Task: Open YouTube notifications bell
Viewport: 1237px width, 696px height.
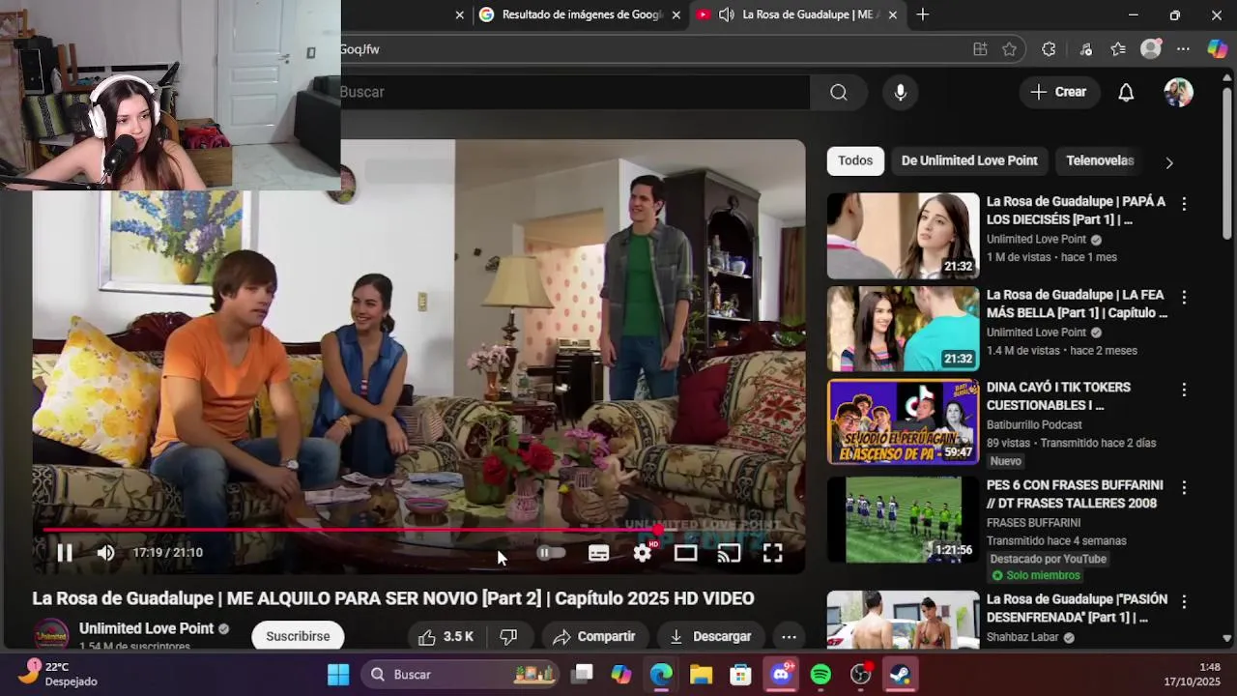Action: pyautogui.click(x=1126, y=92)
